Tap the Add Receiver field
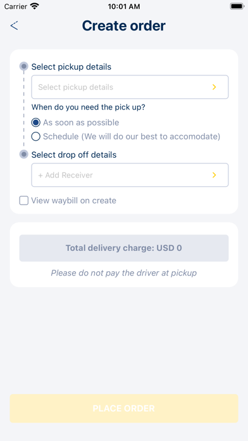The width and height of the screenshot is (248, 441). 130,175
